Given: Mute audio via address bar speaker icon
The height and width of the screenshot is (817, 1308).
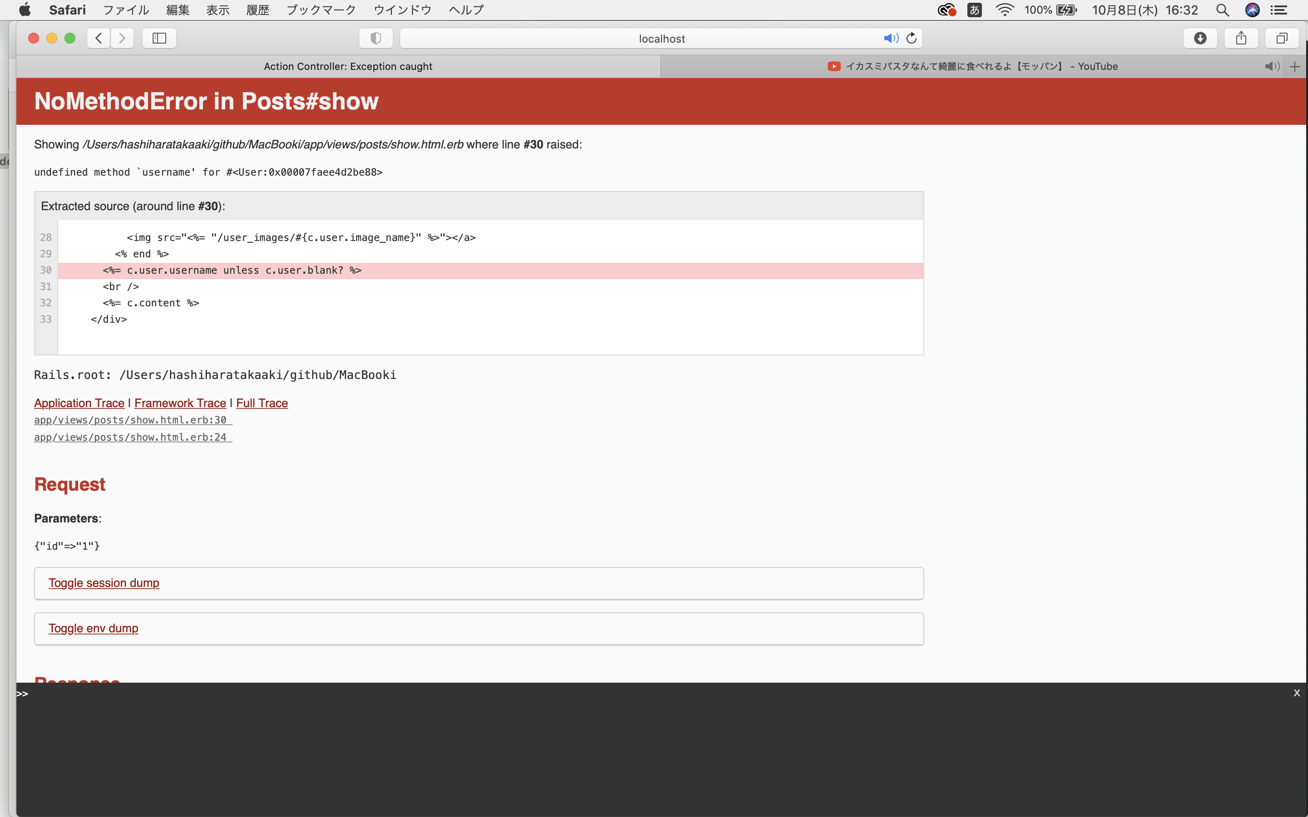Looking at the screenshot, I should (890, 38).
